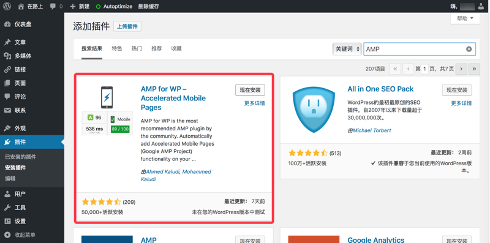The width and height of the screenshot is (490, 243).
Task: Click the AMP for WP star rating
Action: click(101, 202)
